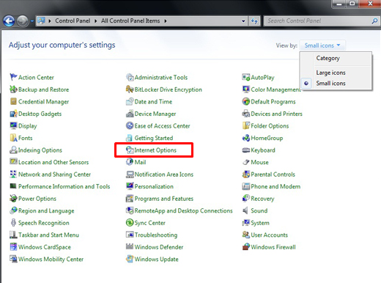The width and height of the screenshot is (381, 283).
Task: Open the Troubleshooting link
Action: [156, 235]
